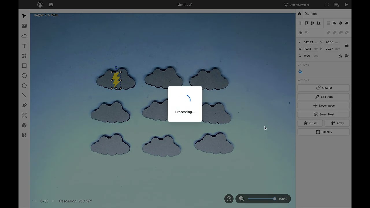Zoom in with the plus button
Viewport: 370px width, 208px height.
pos(53,201)
